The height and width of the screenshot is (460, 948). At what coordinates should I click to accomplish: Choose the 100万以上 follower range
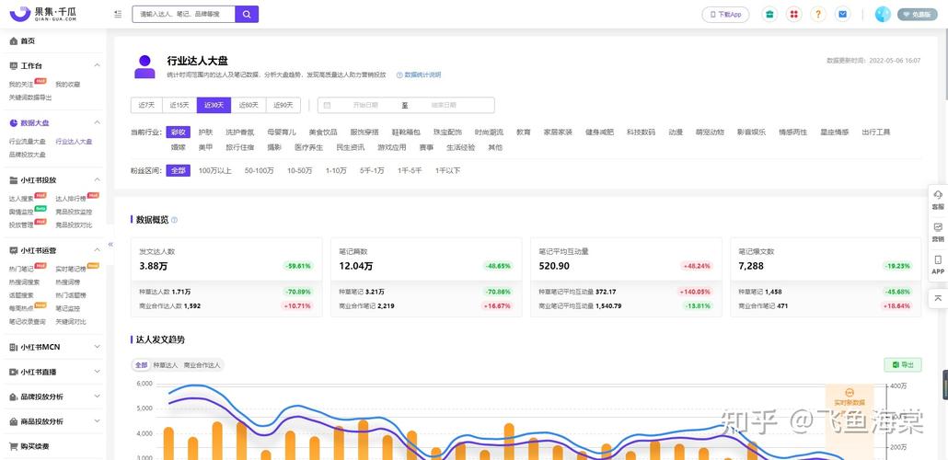[215, 170]
